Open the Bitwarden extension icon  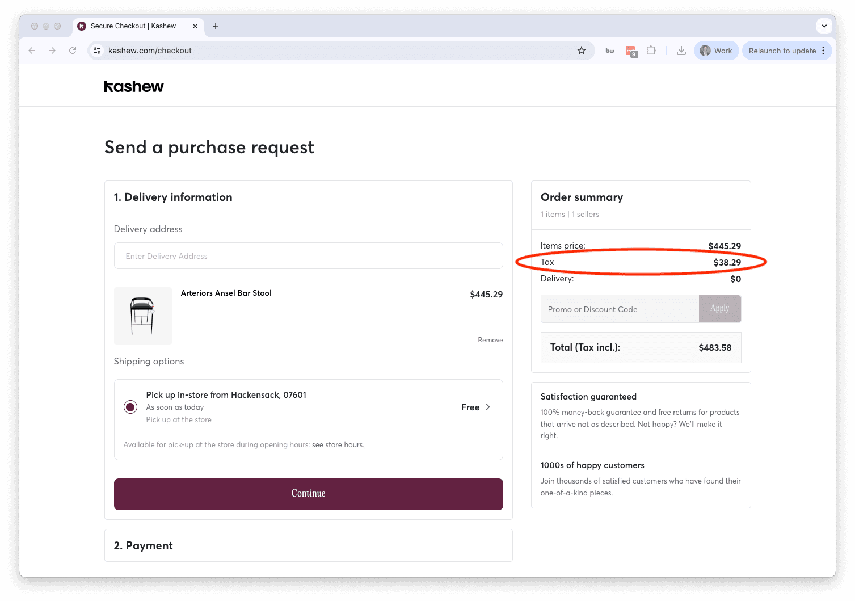pyautogui.click(x=610, y=51)
